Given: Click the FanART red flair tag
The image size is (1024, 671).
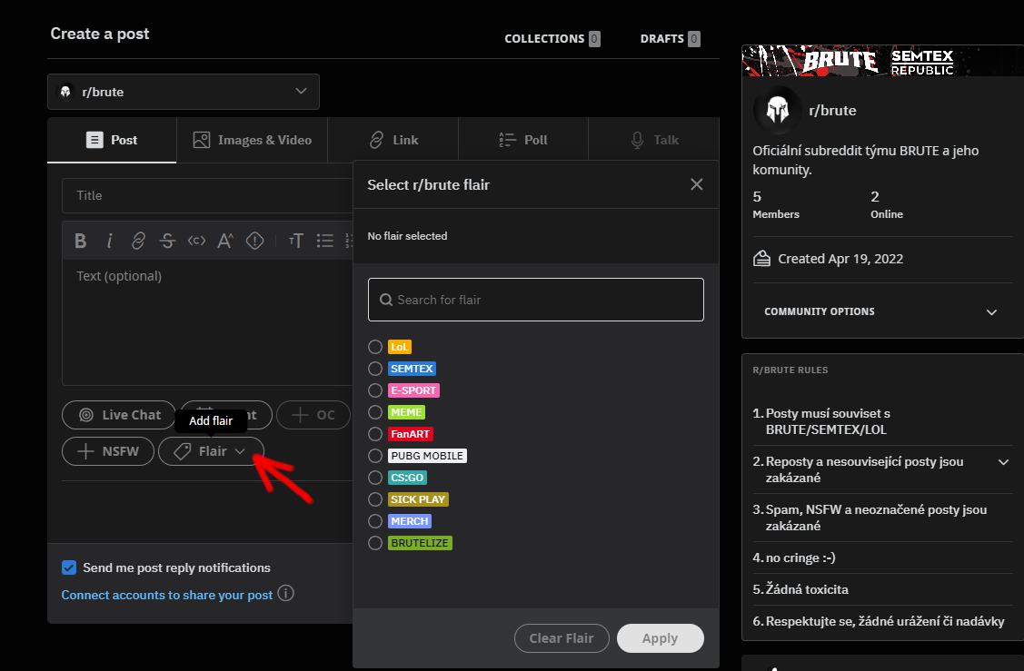Looking at the screenshot, I should 410,434.
